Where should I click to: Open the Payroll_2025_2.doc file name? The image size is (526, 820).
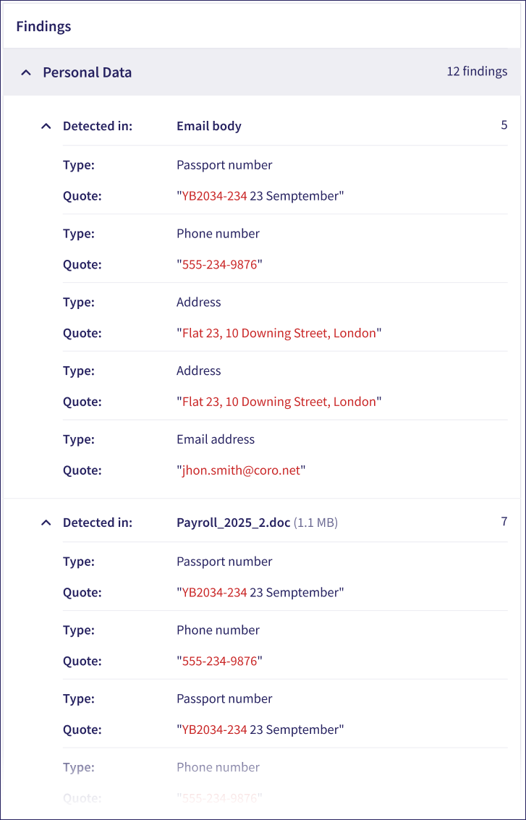(233, 523)
